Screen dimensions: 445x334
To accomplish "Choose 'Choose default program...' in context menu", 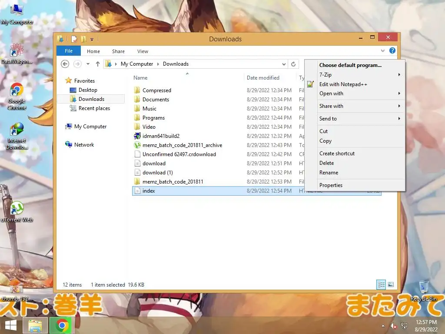I will pos(351,65).
